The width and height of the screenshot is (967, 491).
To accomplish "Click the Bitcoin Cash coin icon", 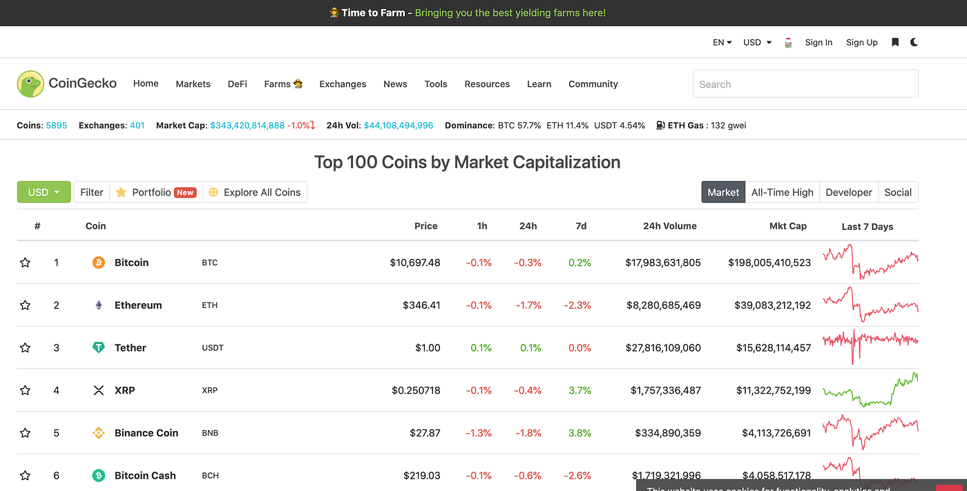I will click(x=99, y=476).
